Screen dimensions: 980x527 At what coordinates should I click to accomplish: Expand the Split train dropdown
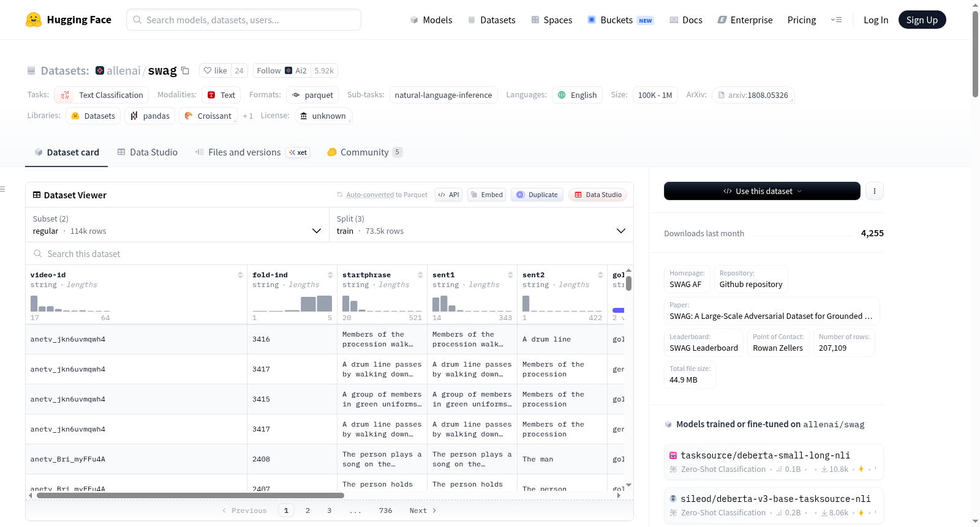[481, 225]
